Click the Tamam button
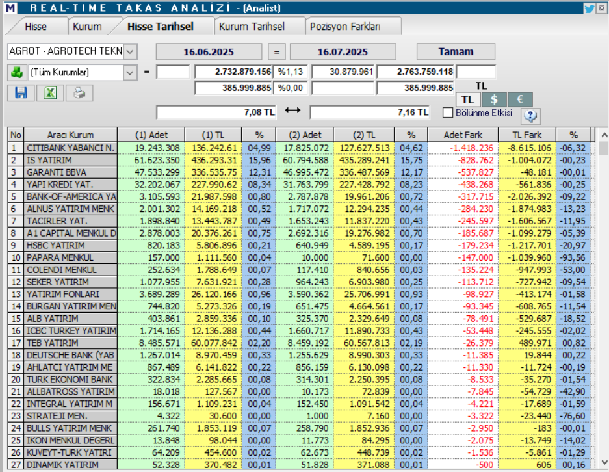Image resolution: width=609 pixels, height=472 pixels. point(456,51)
